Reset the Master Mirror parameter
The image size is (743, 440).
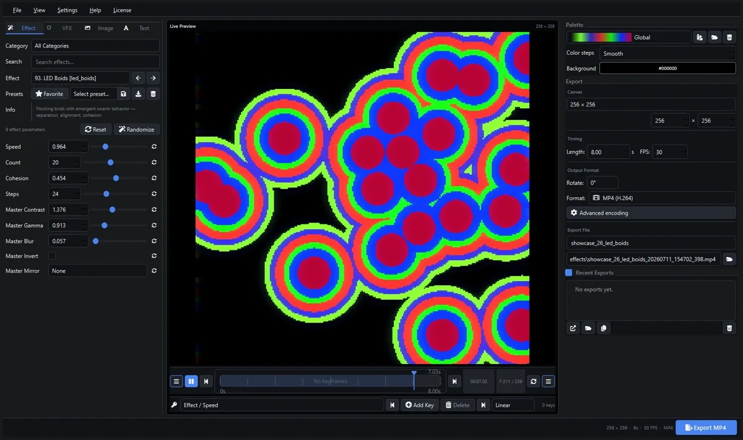pos(154,271)
